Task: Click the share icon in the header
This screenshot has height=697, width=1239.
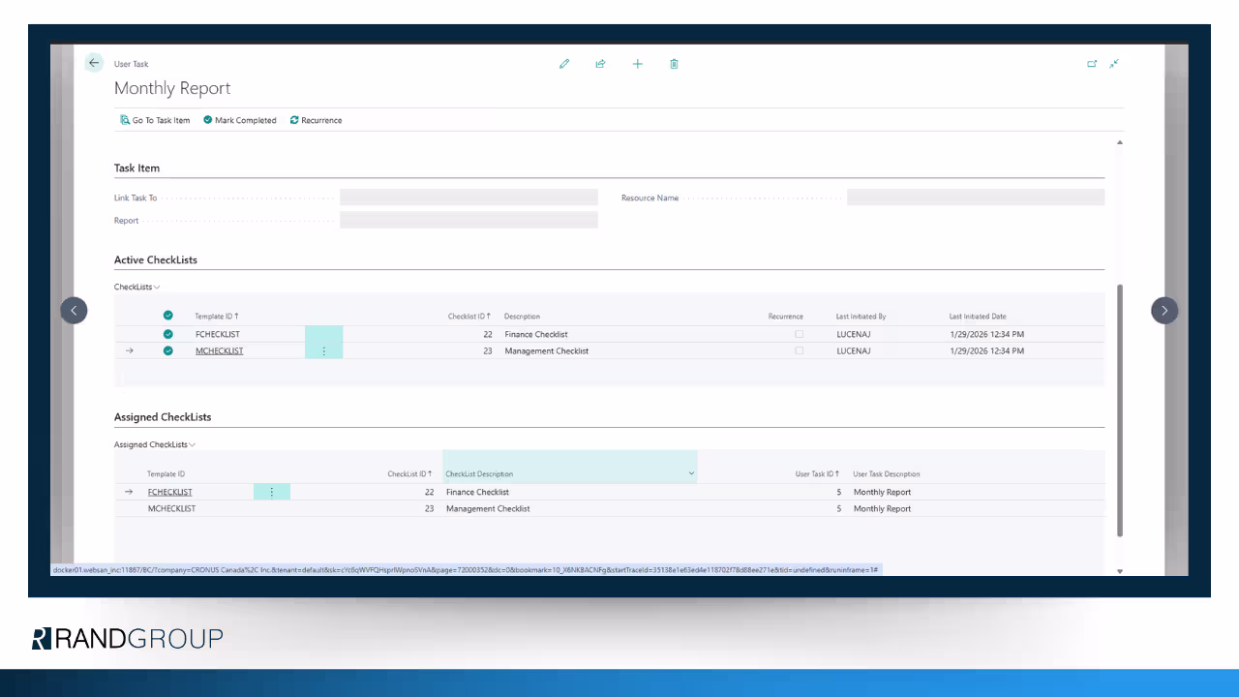Action: [x=600, y=64]
